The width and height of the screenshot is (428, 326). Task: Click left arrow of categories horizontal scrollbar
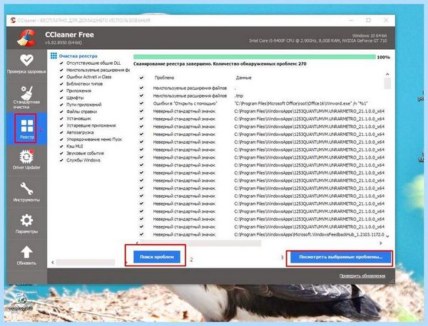click(x=53, y=262)
